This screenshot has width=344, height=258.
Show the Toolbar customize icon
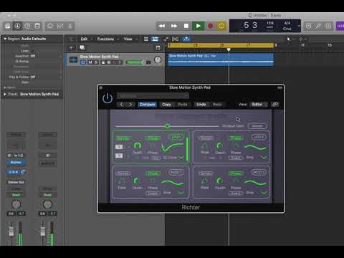[x=37, y=26]
